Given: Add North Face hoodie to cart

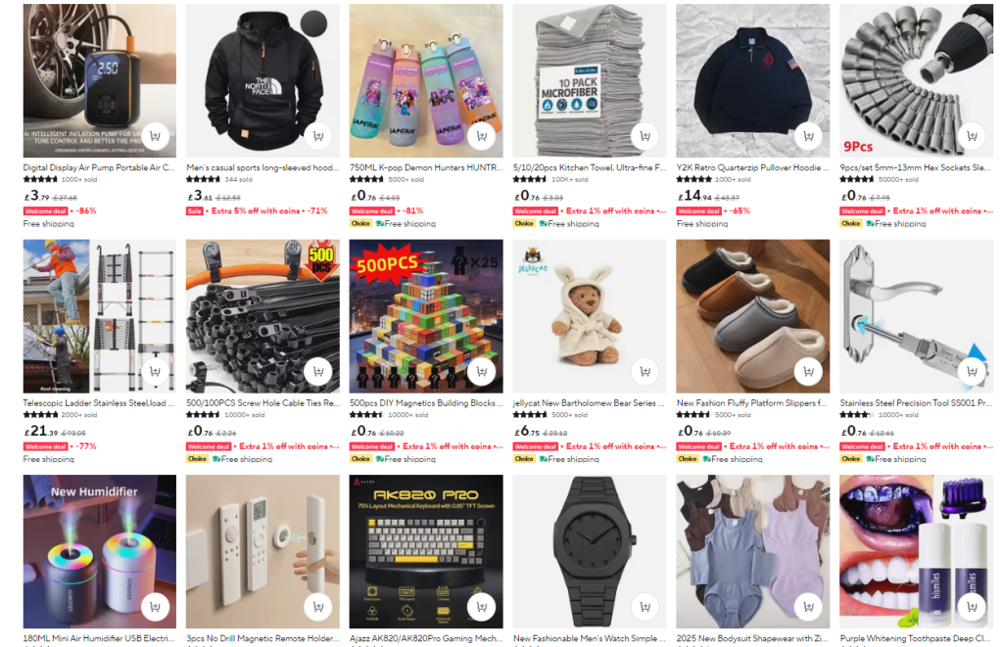Looking at the screenshot, I should [318, 136].
